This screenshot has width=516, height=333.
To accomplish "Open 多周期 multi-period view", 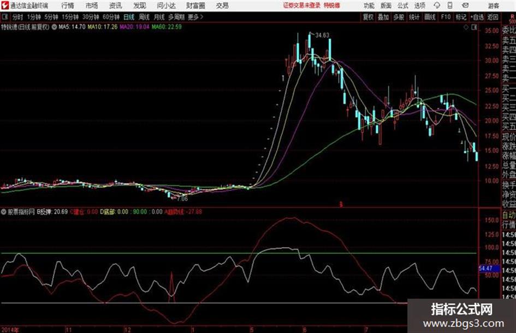I will (176, 17).
